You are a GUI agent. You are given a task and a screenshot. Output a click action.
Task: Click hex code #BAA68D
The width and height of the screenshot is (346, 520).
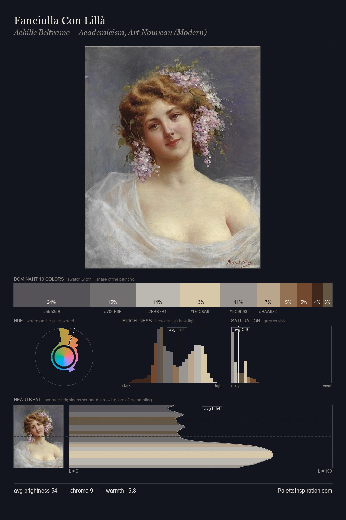click(268, 312)
